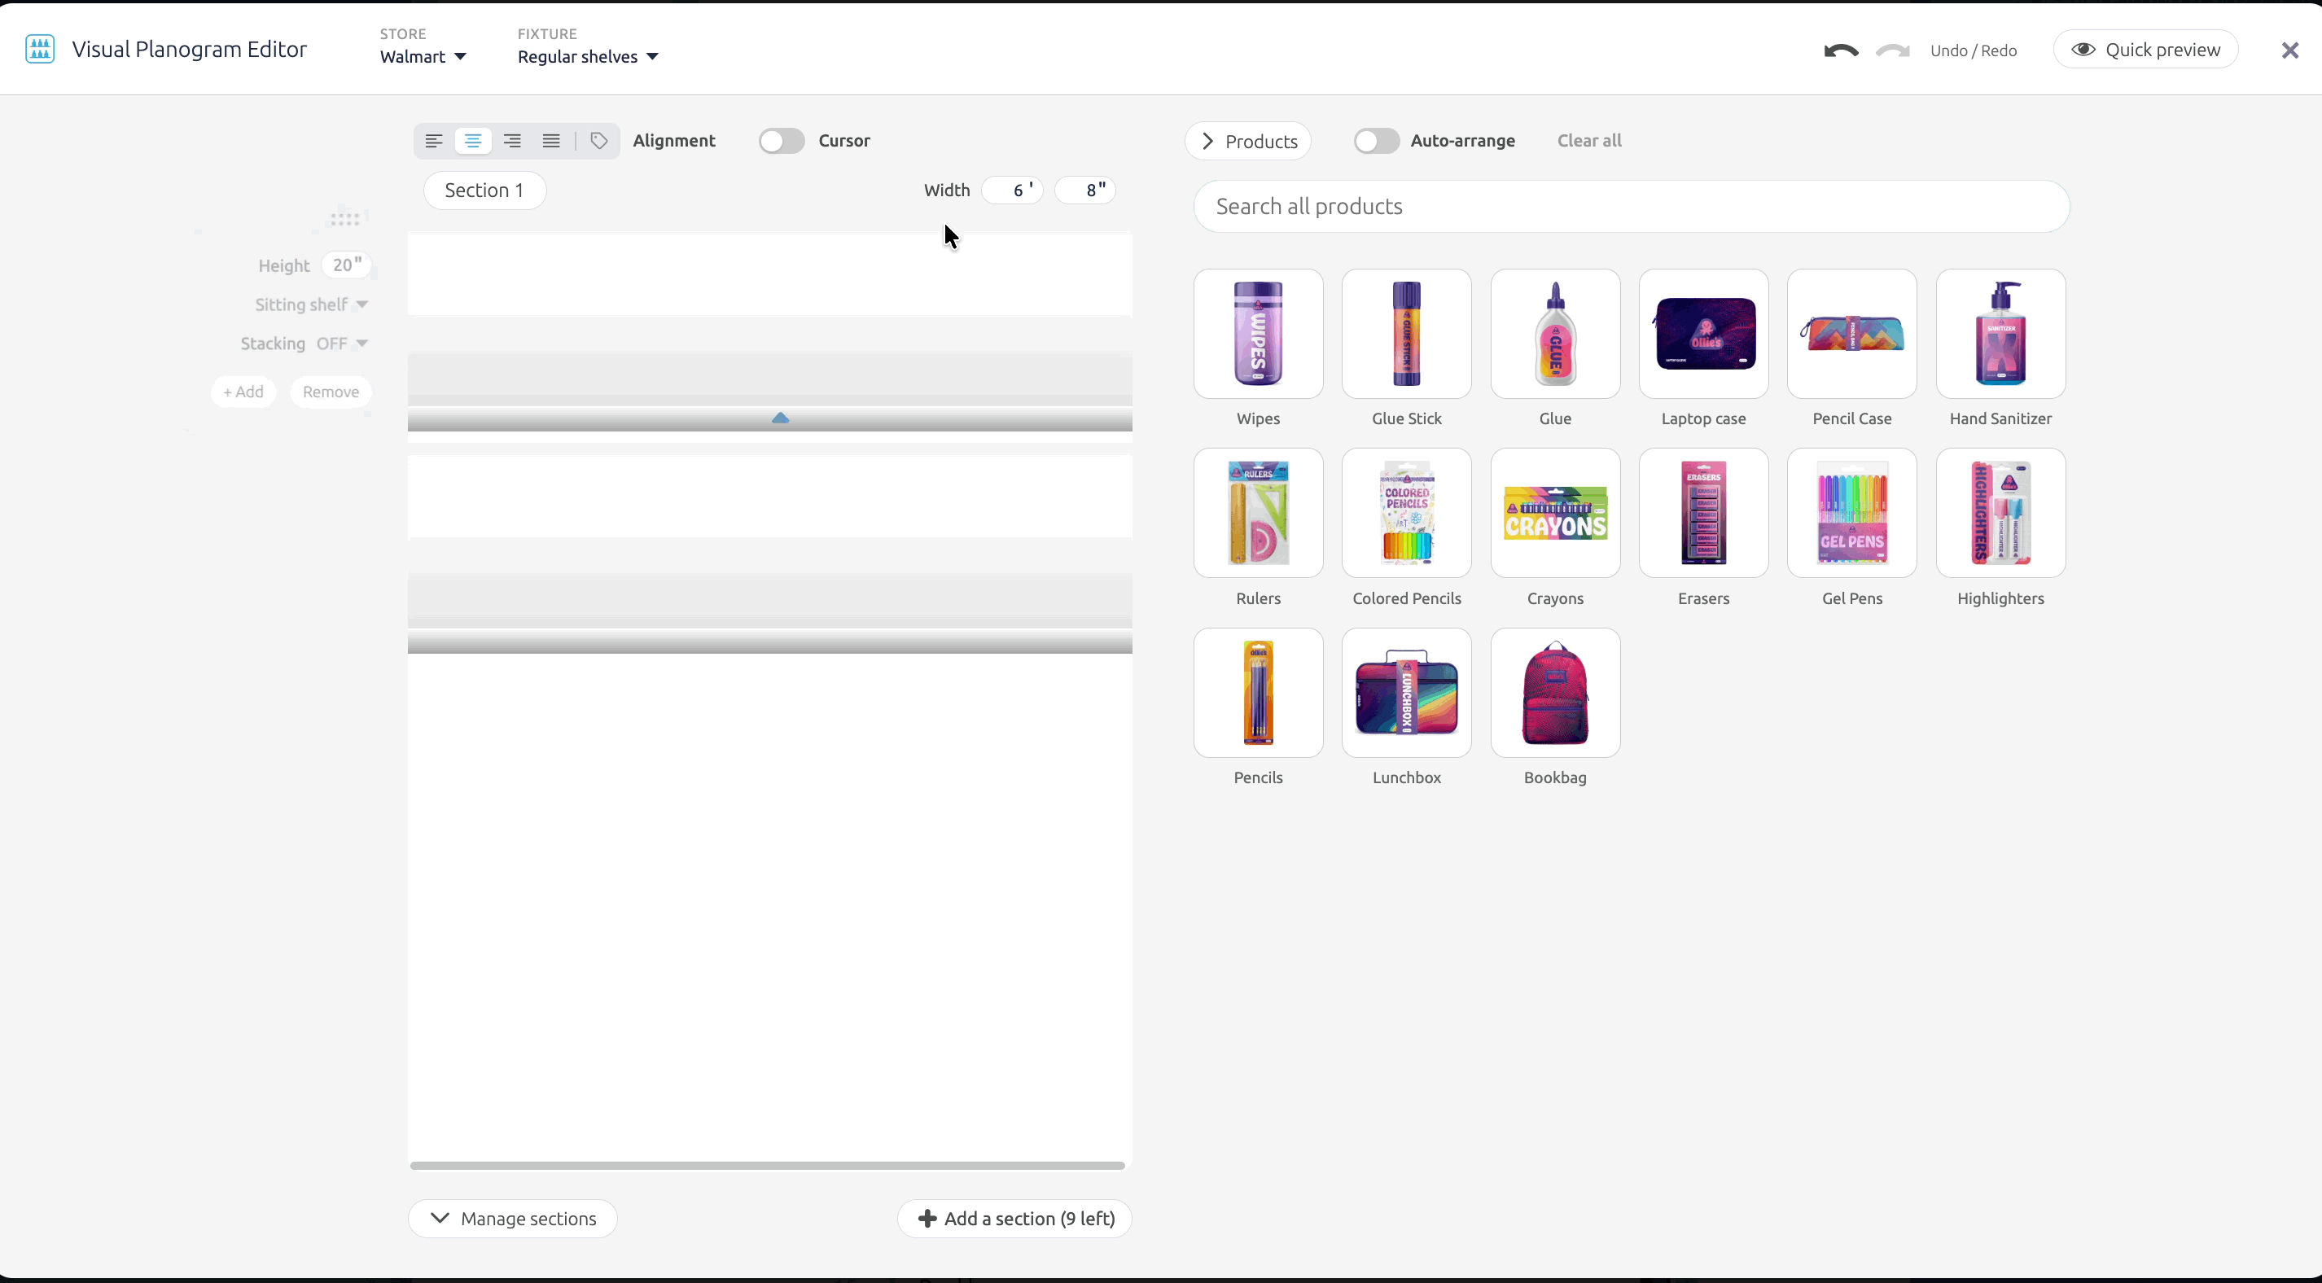
Task: Click Add a section button
Action: click(x=1014, y=1218)
